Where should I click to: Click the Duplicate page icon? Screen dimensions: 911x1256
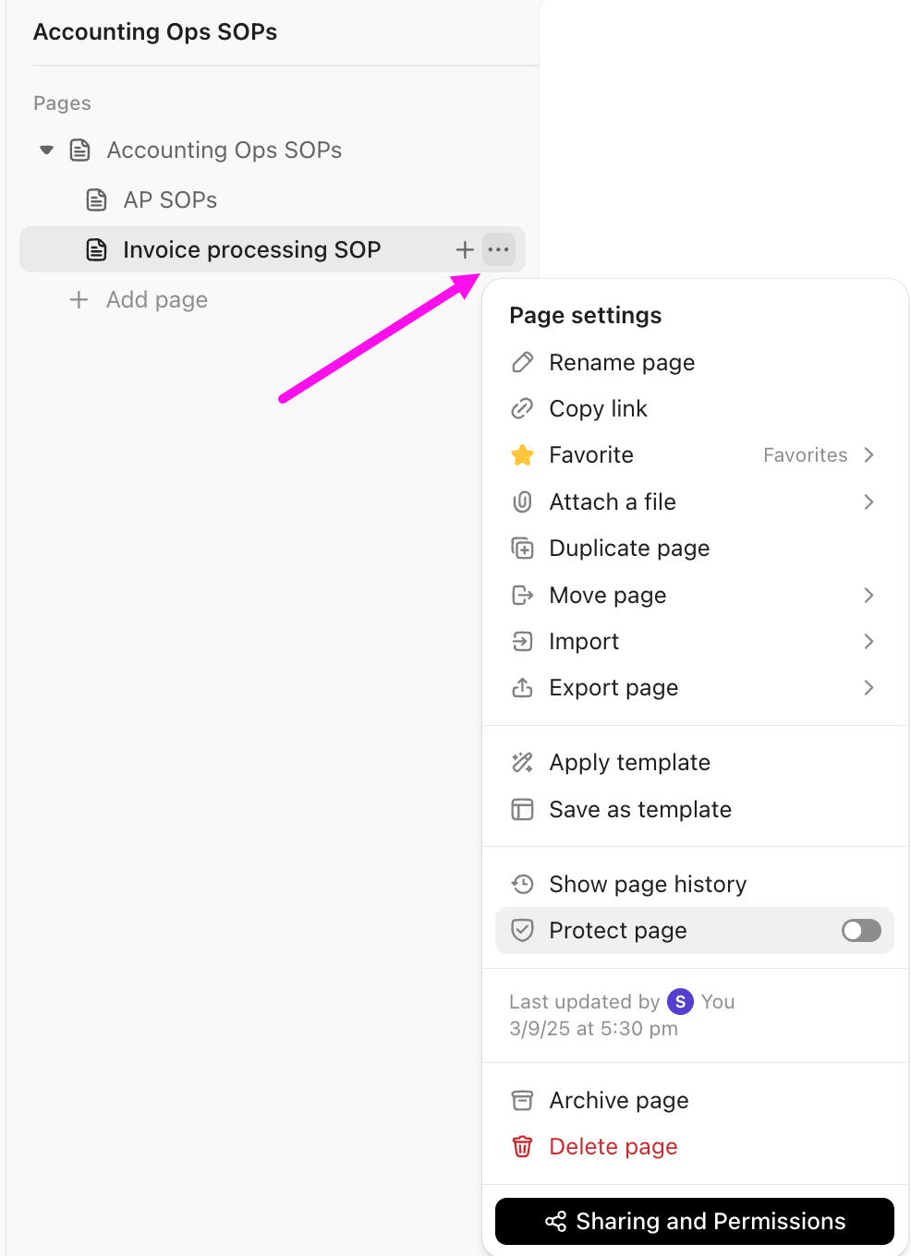pos(523,548)
